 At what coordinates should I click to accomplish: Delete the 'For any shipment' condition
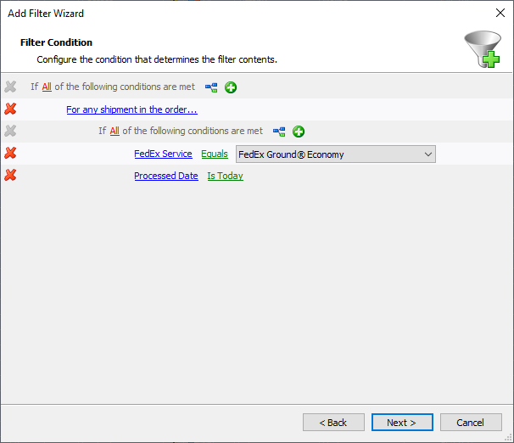tap(10, 109)
